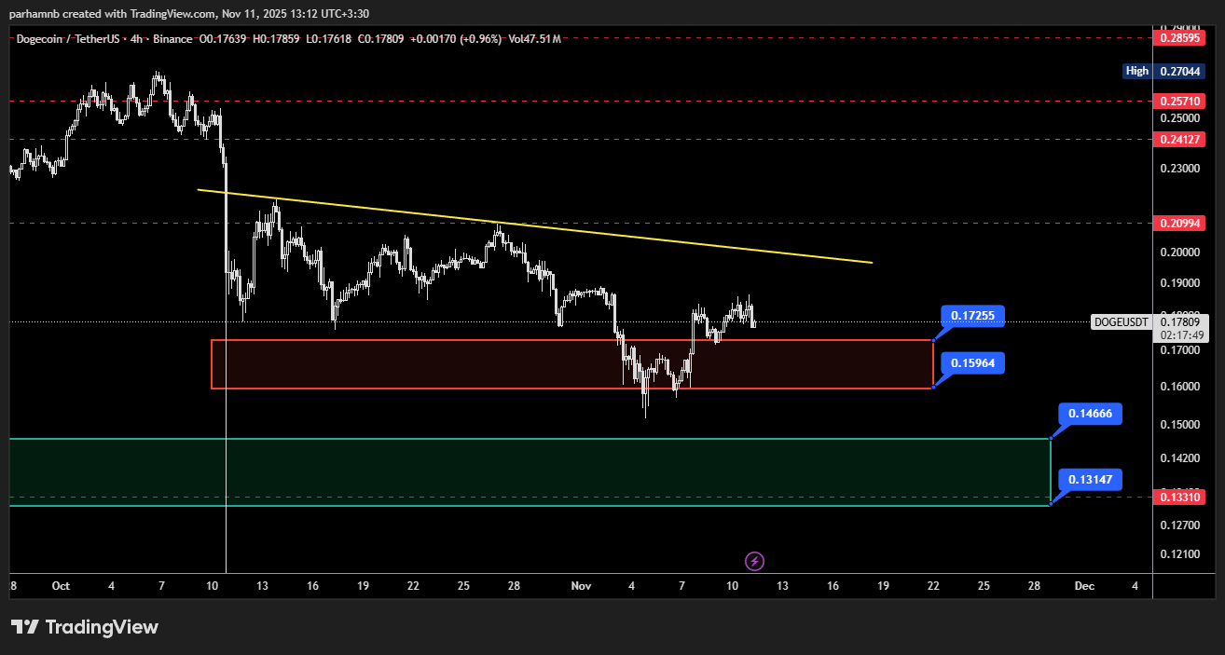Screen dimensions: 1225x655
Task: Click the red 0.28595 price level label
Action: (1179, 38)
